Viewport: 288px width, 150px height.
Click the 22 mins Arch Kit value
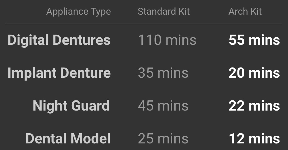tap(254, 106)
